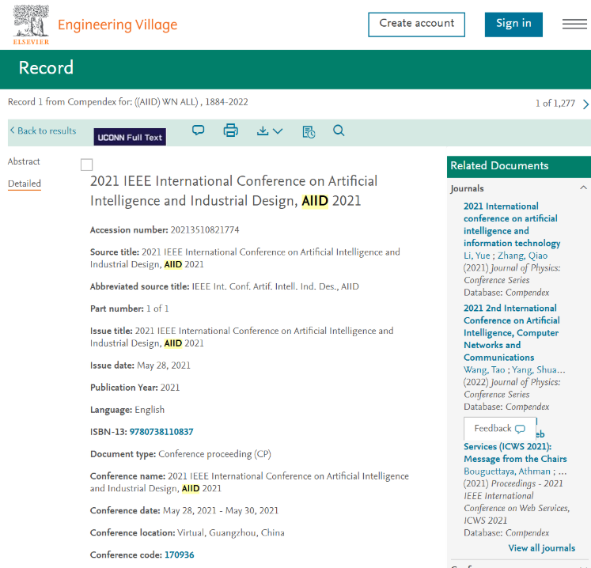Open conference code 170936 link
Screen dimensions: 591x568
click(x=180, y=555)
